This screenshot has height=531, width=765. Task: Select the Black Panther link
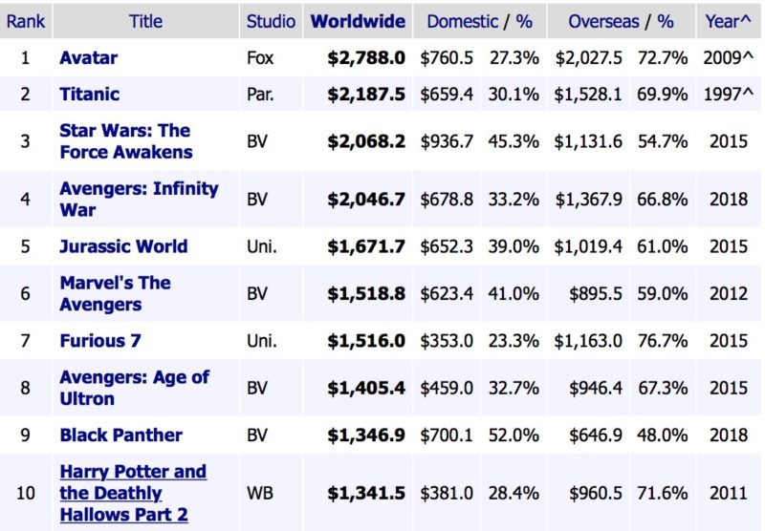click(120, 435)
